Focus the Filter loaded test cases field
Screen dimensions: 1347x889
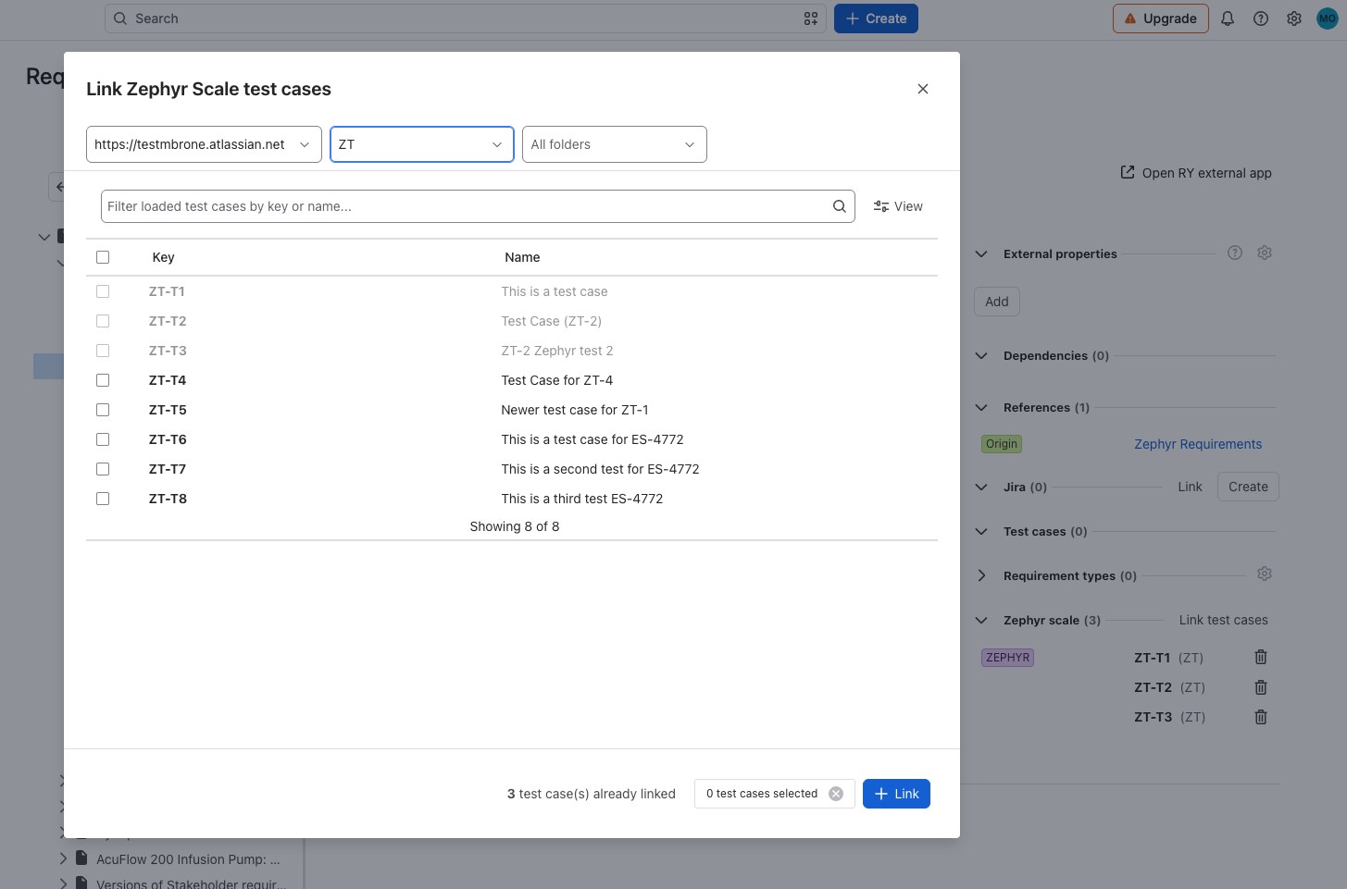coord(478,206)
